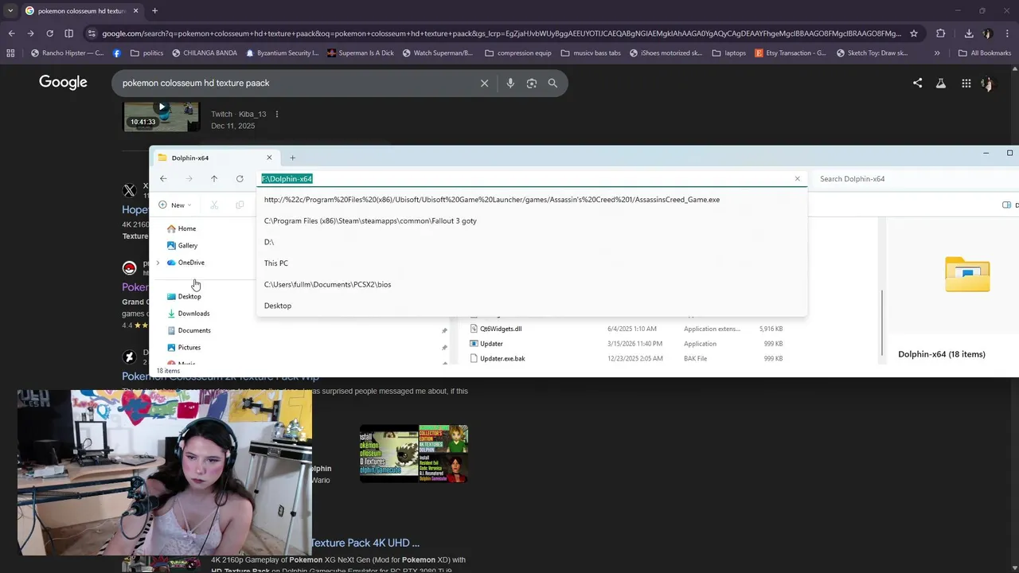Screen dimensions: 1019x573
Task: Click Chrome's back arrow
Action: tap(11, 33)
